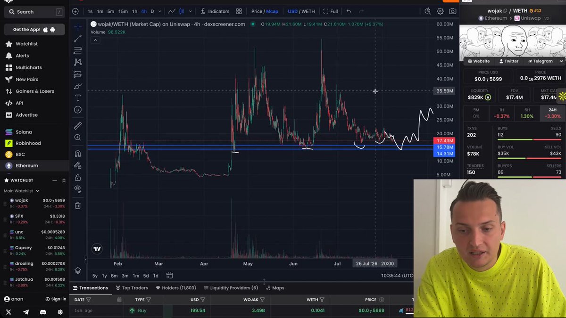
Task: Remove all drawings with trash icon
Action: tap(78, 205)
